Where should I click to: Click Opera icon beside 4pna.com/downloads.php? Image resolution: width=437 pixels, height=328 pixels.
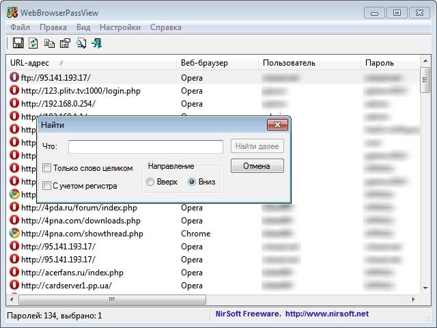14,220
